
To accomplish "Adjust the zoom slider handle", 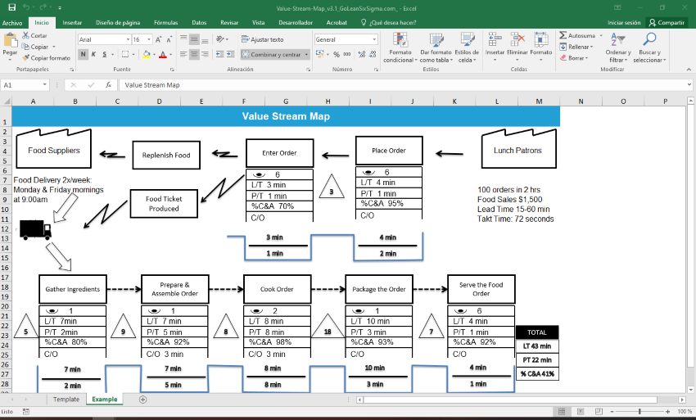I will point(640,412).
